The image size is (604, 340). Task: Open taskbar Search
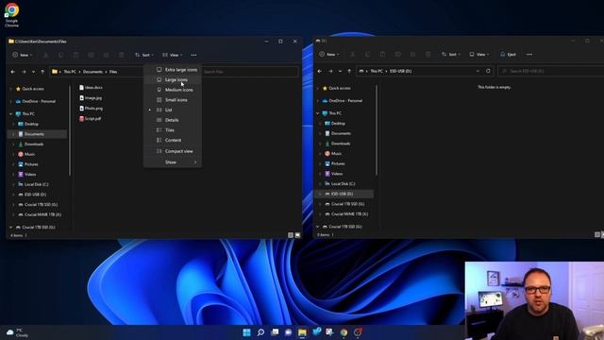click(x=260, y=332)
